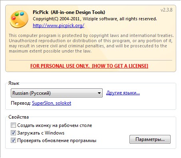
Task: Click the v2.3.8 version label
Action: point(167,10)
